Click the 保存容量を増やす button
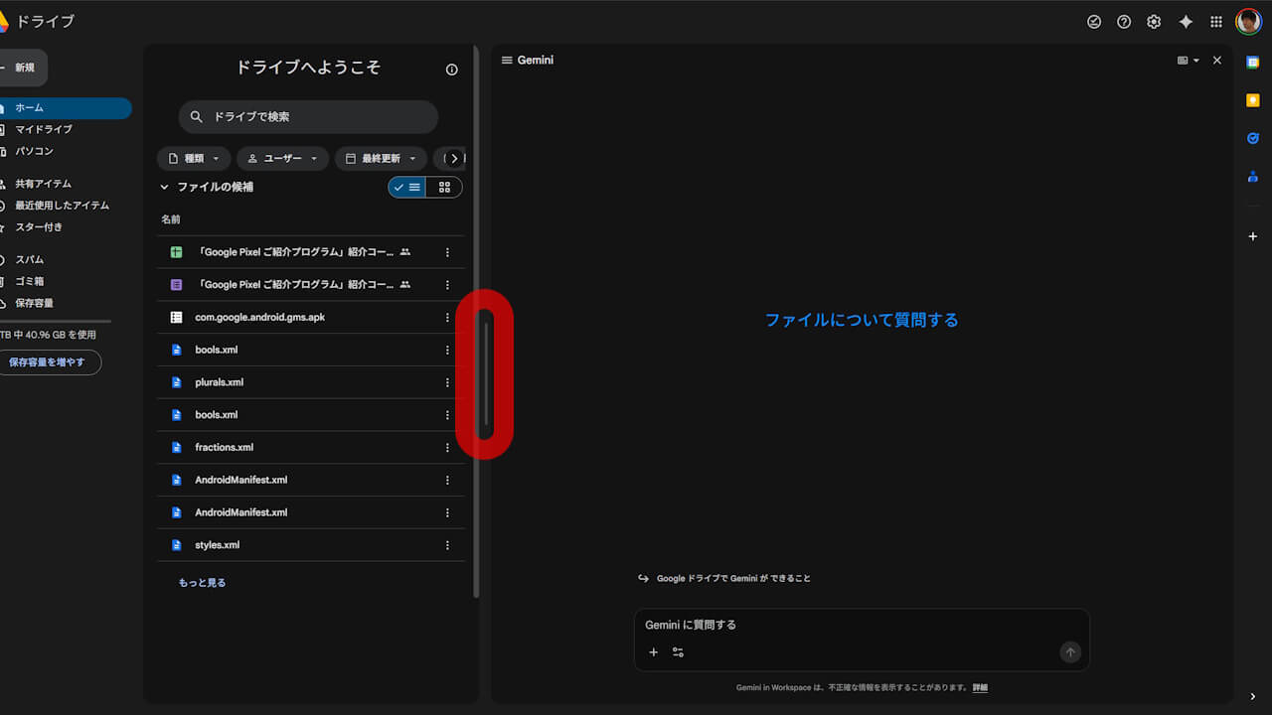1272x715 pixels. pos(48,362)
